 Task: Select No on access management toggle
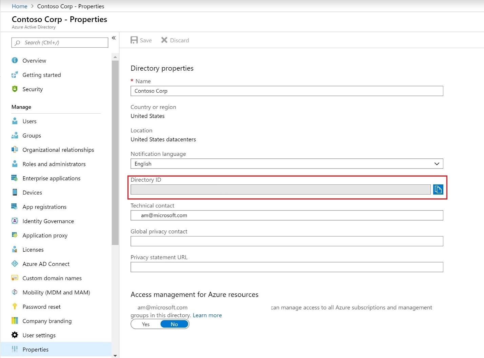click(x=174, y=324)
